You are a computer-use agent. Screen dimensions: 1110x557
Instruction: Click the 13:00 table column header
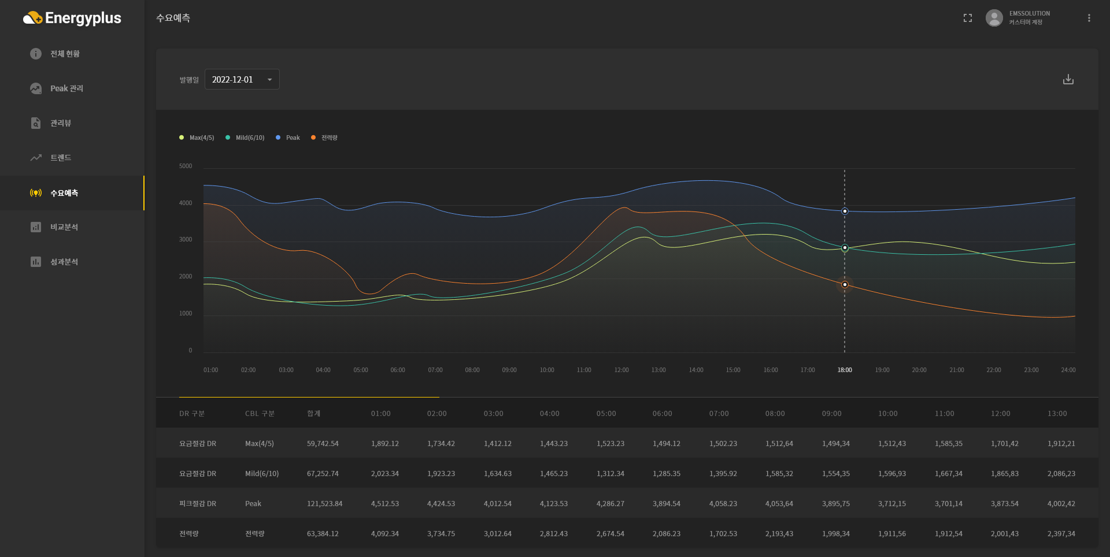[x=1057, y=414]
